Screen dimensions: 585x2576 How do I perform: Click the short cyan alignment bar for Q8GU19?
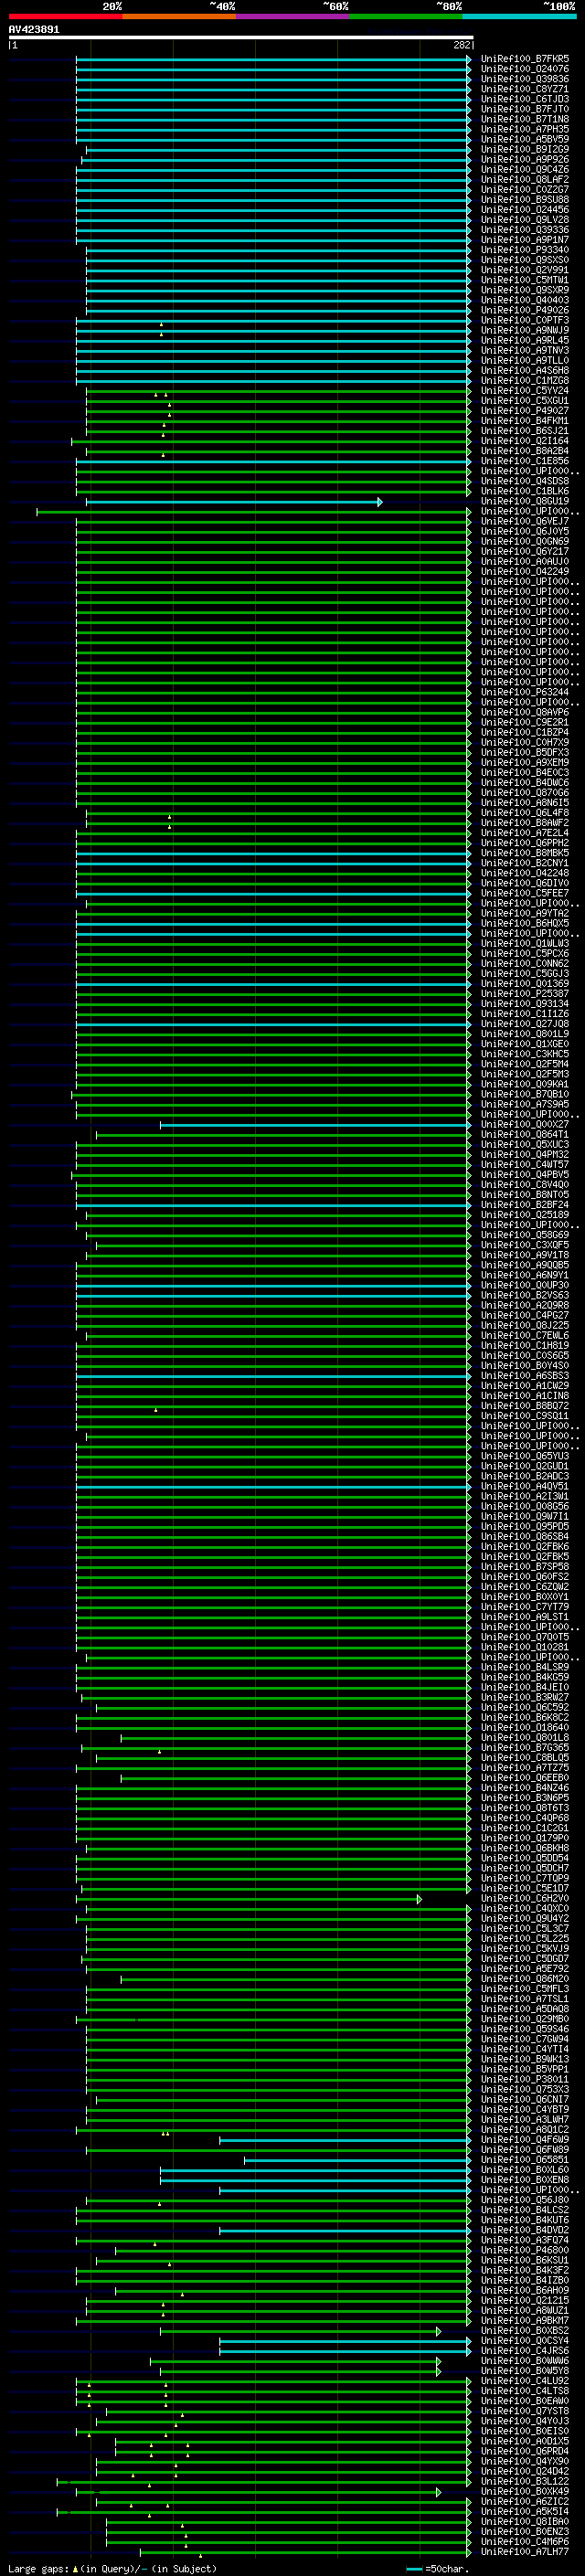[233, 502]
